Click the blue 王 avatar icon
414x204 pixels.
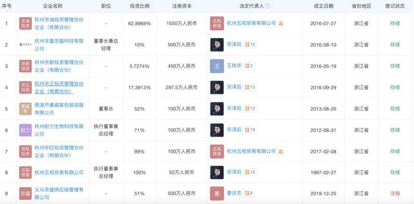point(217,66)
